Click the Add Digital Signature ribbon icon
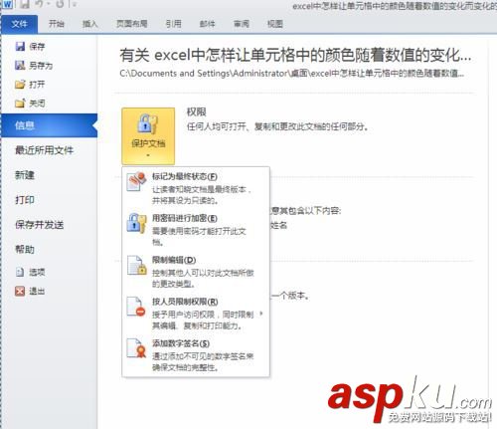The image size is (497, 429). [136, 348]
